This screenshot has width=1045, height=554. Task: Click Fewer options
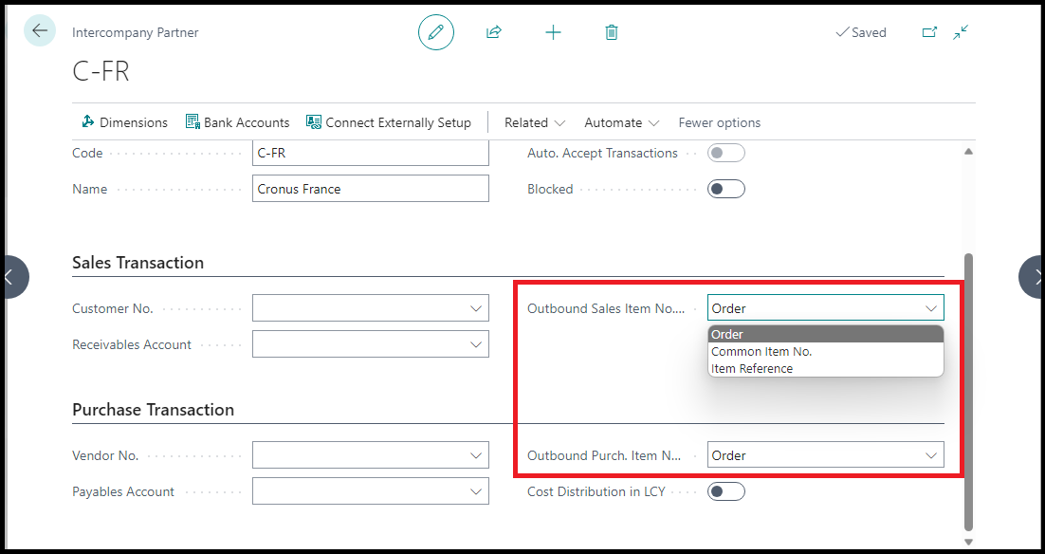pos(719,122)
